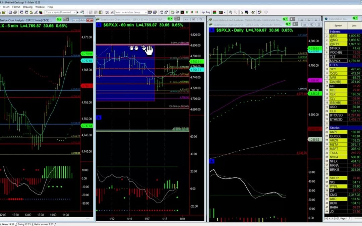Click the run command arrow icon

coord(78,12)
